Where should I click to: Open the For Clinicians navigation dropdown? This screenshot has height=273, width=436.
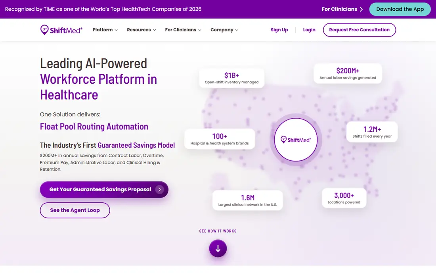[x=183, y=30]
